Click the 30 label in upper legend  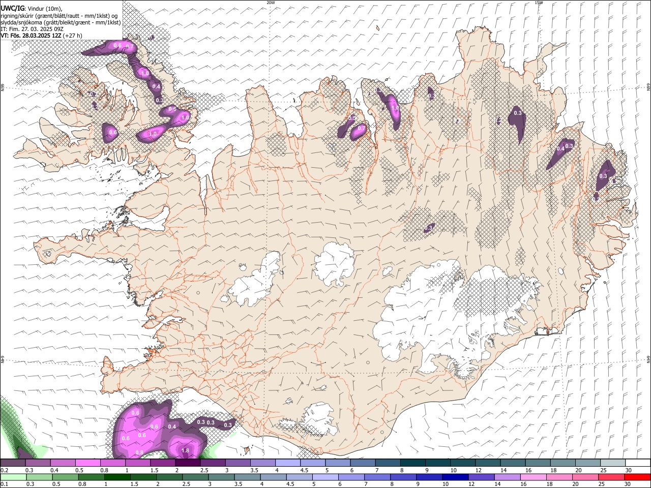(x=629, y=470)
